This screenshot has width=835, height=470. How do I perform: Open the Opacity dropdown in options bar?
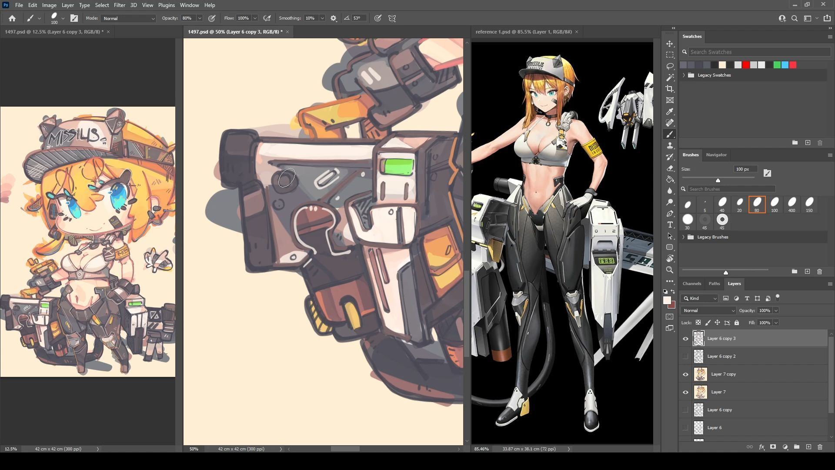click(x=200, y=18)
